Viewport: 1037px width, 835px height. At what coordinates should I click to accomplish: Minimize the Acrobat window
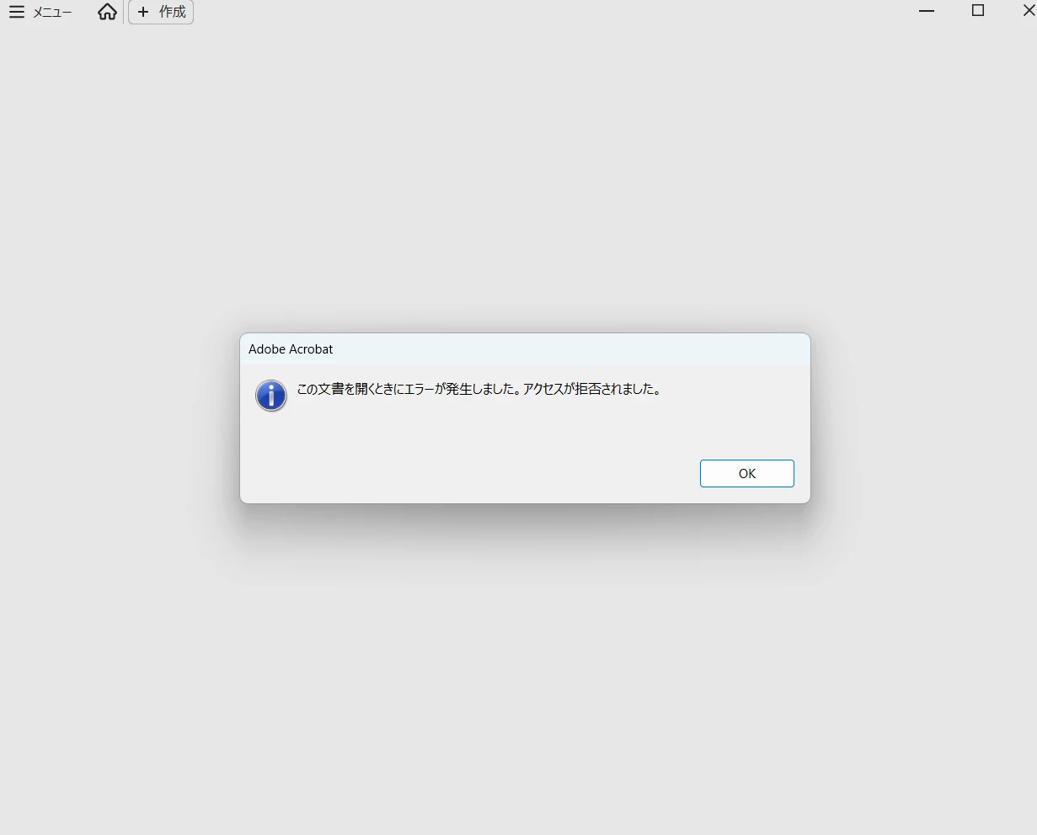click(927, 11)
